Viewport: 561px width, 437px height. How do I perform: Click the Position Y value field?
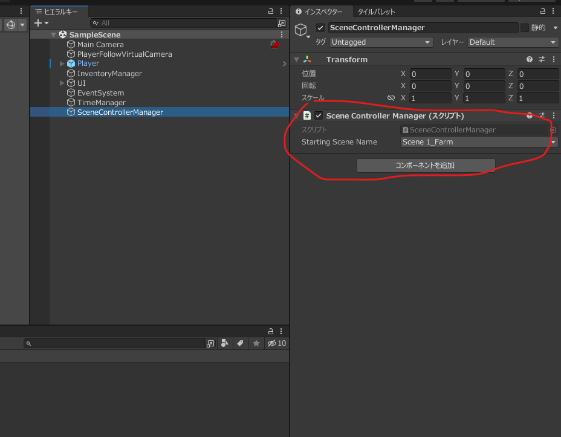(484, 74)
